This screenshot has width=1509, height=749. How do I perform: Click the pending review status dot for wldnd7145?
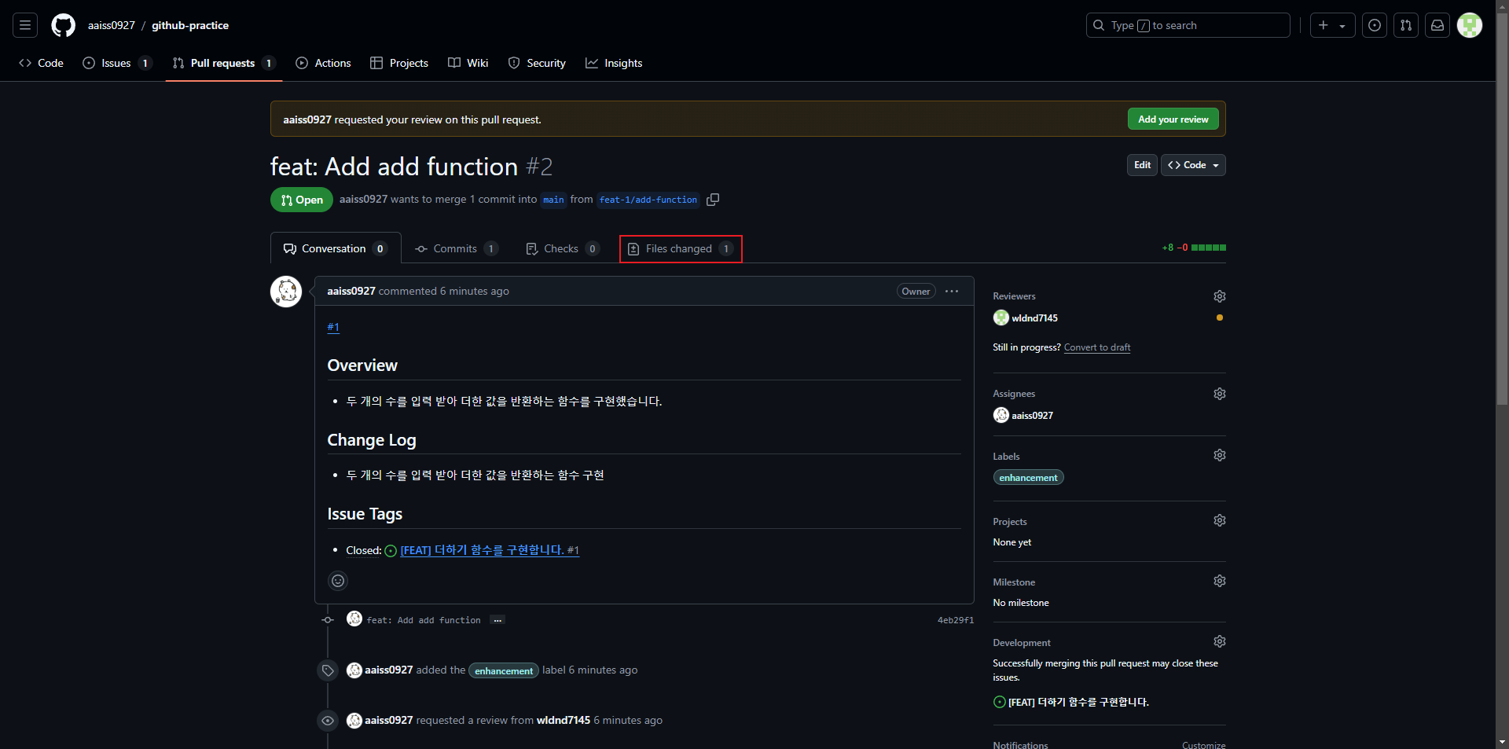click(1220, 318)
